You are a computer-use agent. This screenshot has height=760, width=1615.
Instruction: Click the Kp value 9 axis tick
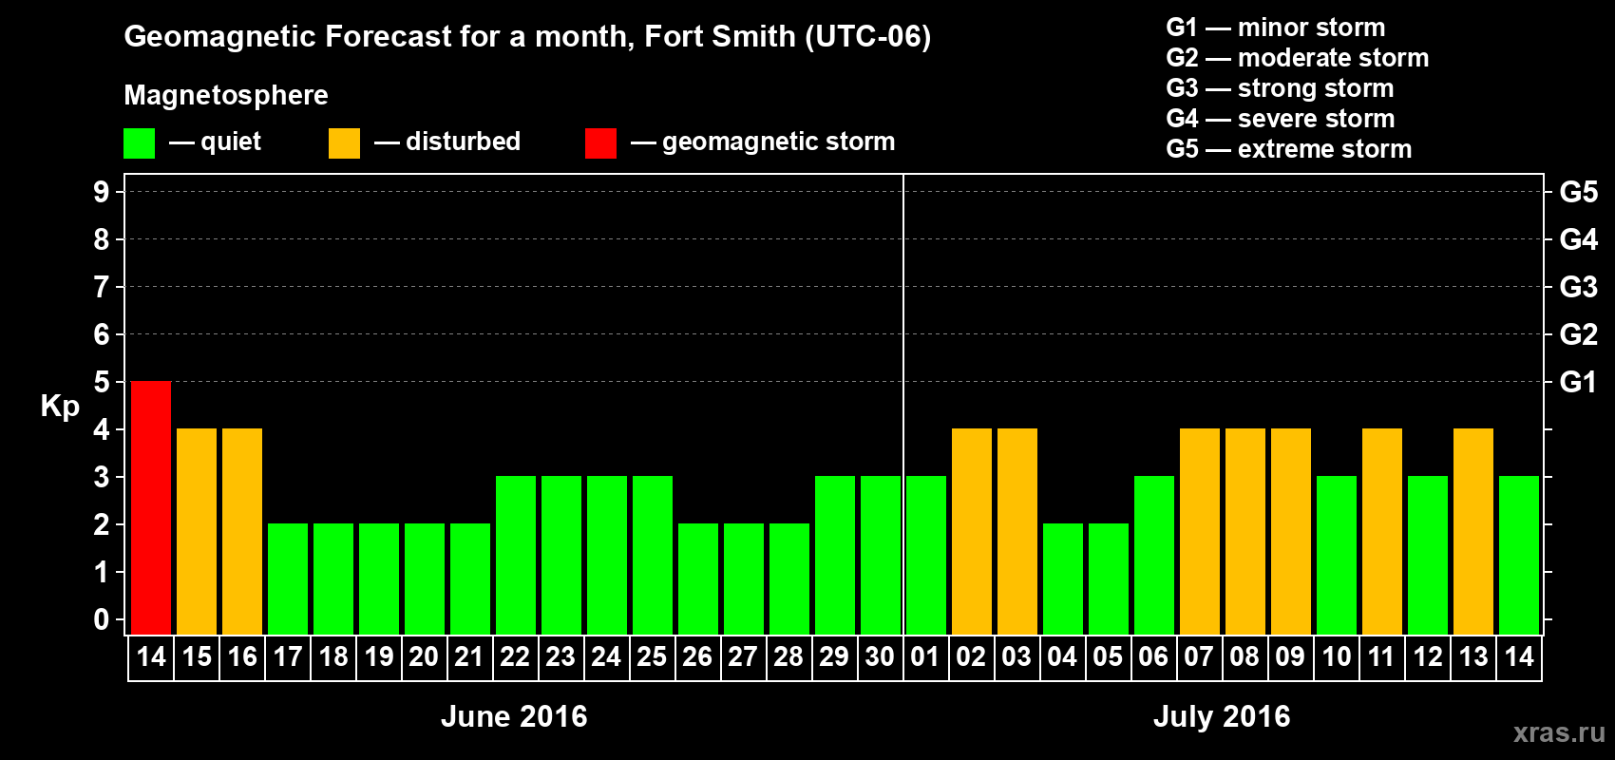coord(102,192)
